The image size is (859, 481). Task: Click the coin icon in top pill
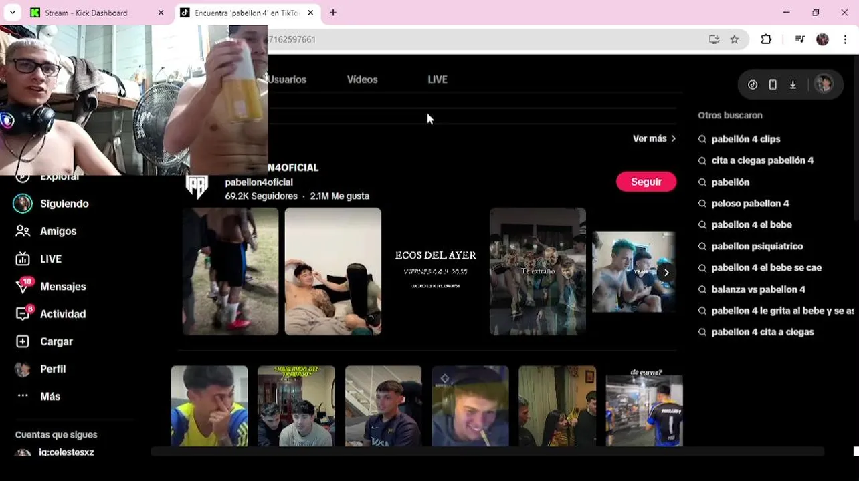[753, 85]
